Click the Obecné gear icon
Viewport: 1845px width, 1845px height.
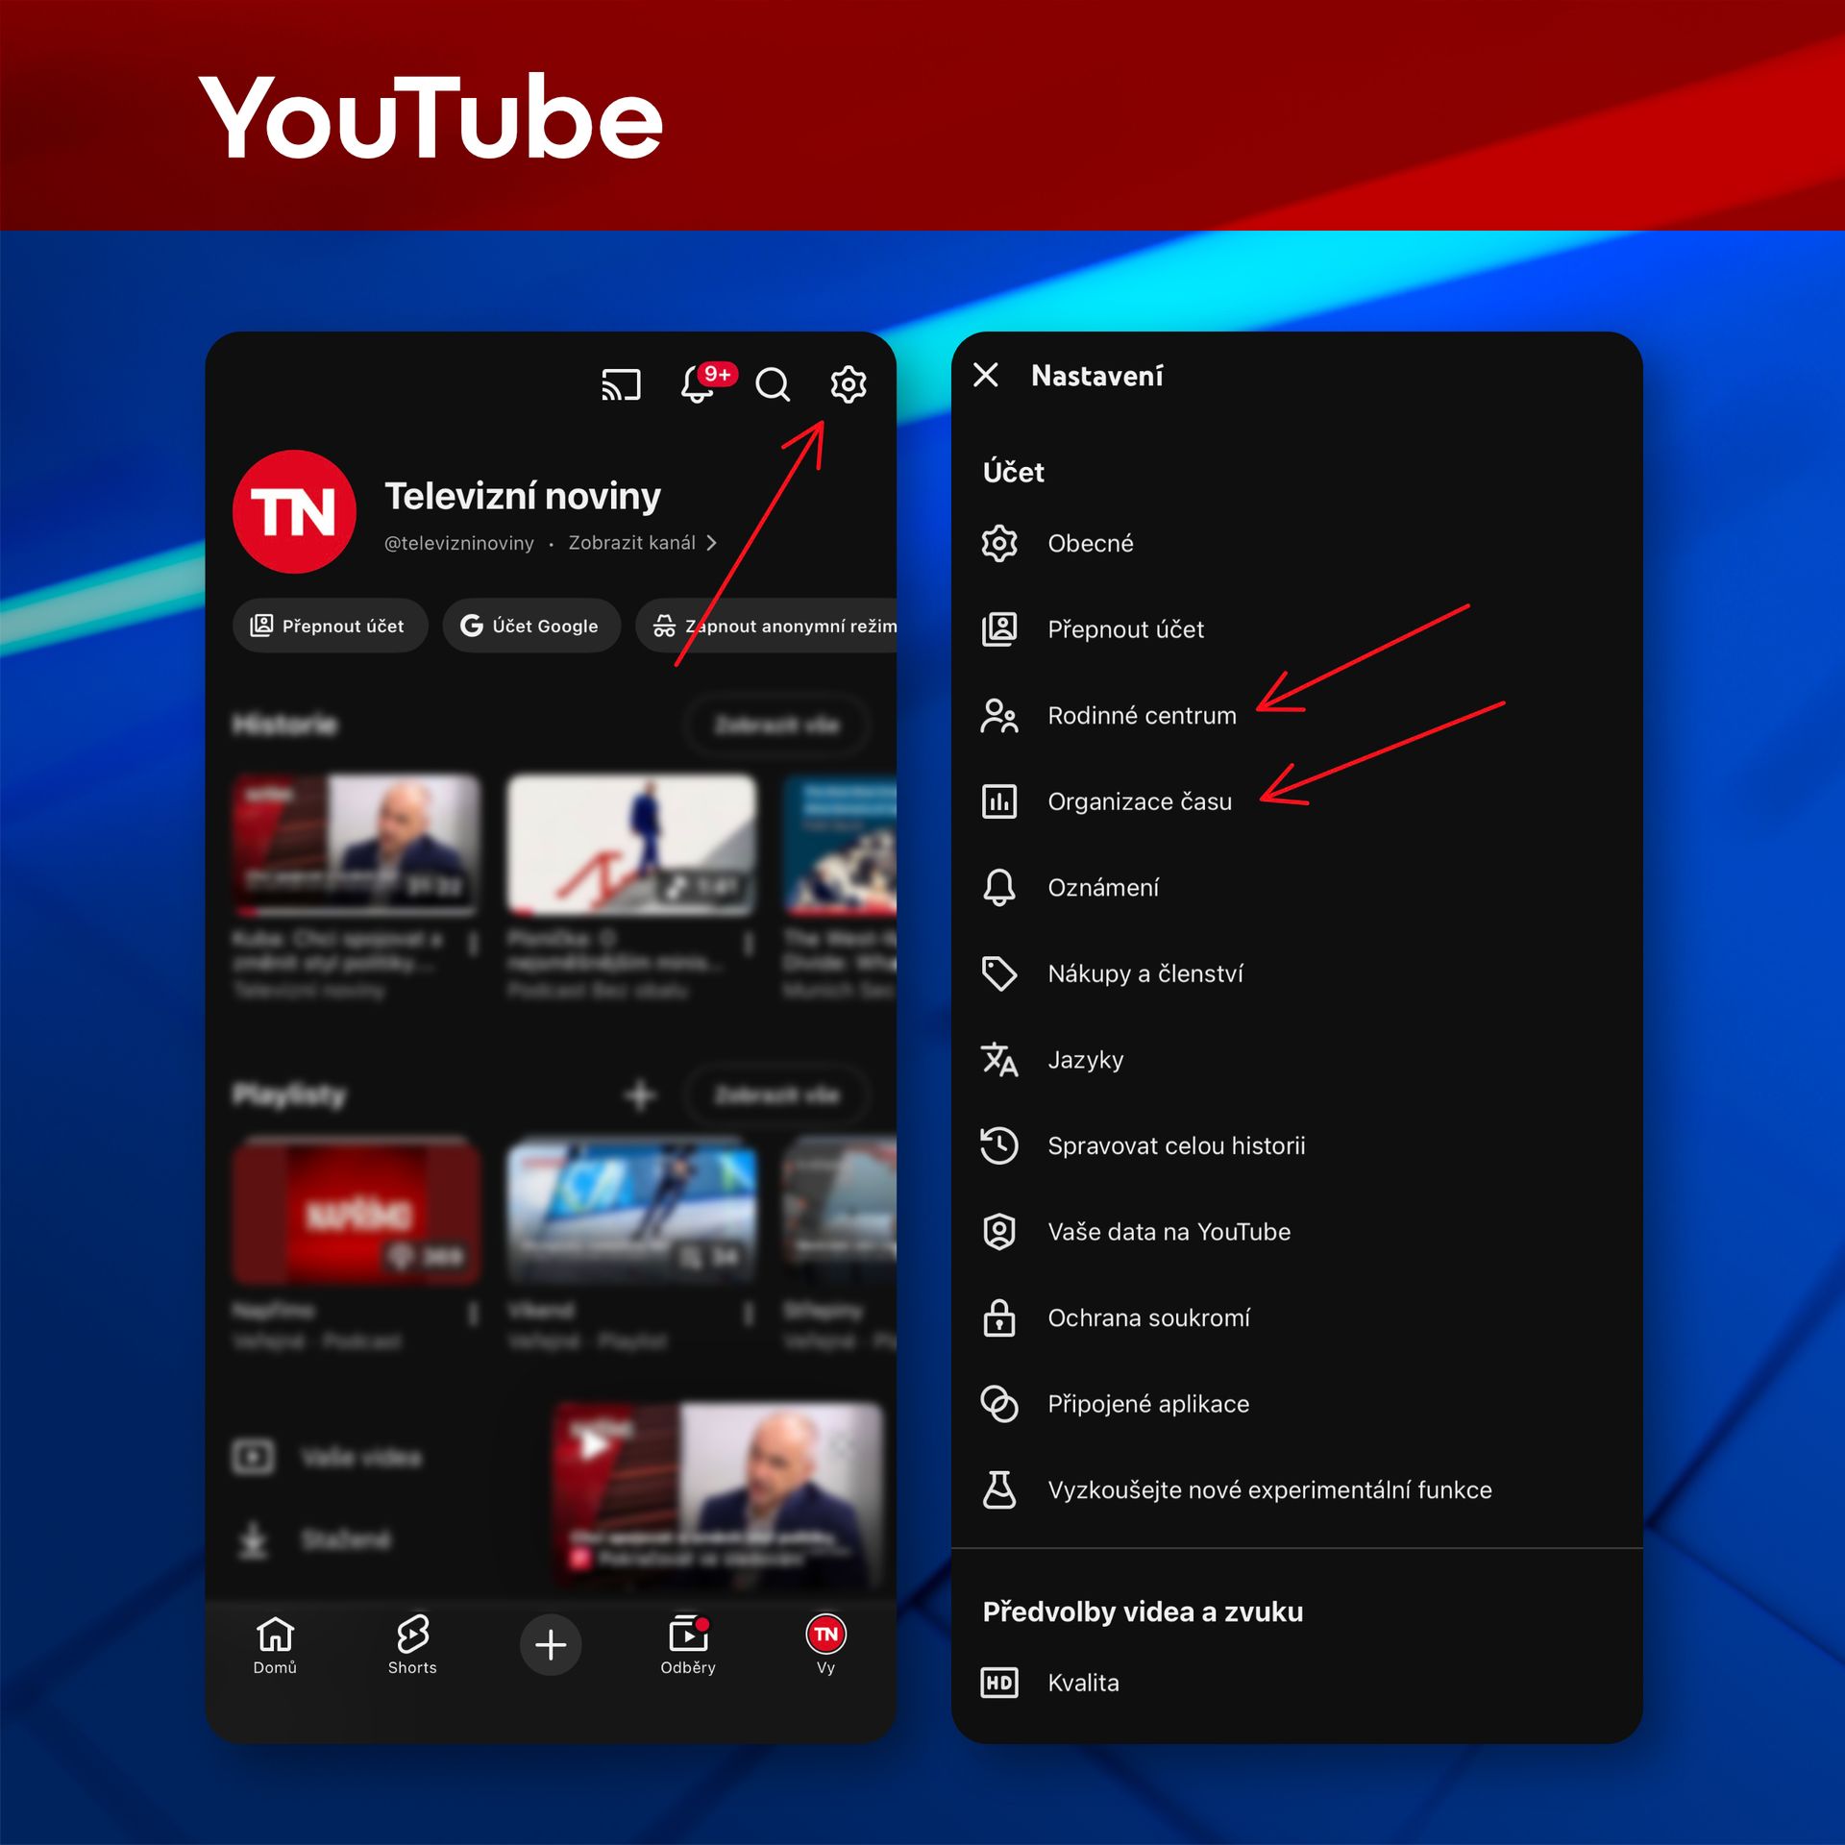tap(999, 544)
